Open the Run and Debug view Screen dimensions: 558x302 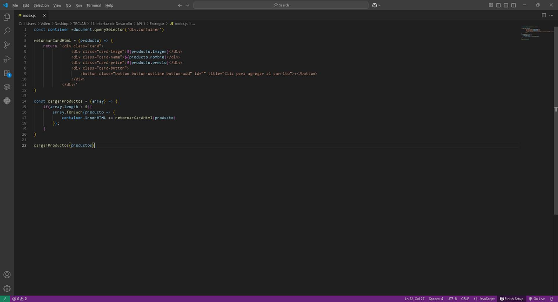(x=7, y=59)
